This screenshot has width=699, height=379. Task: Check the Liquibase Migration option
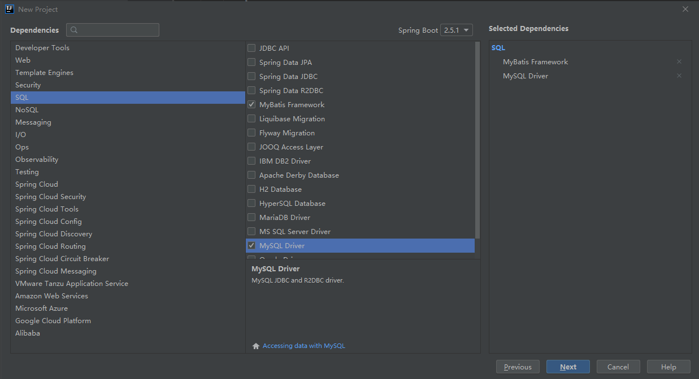[x=251, y=119]
